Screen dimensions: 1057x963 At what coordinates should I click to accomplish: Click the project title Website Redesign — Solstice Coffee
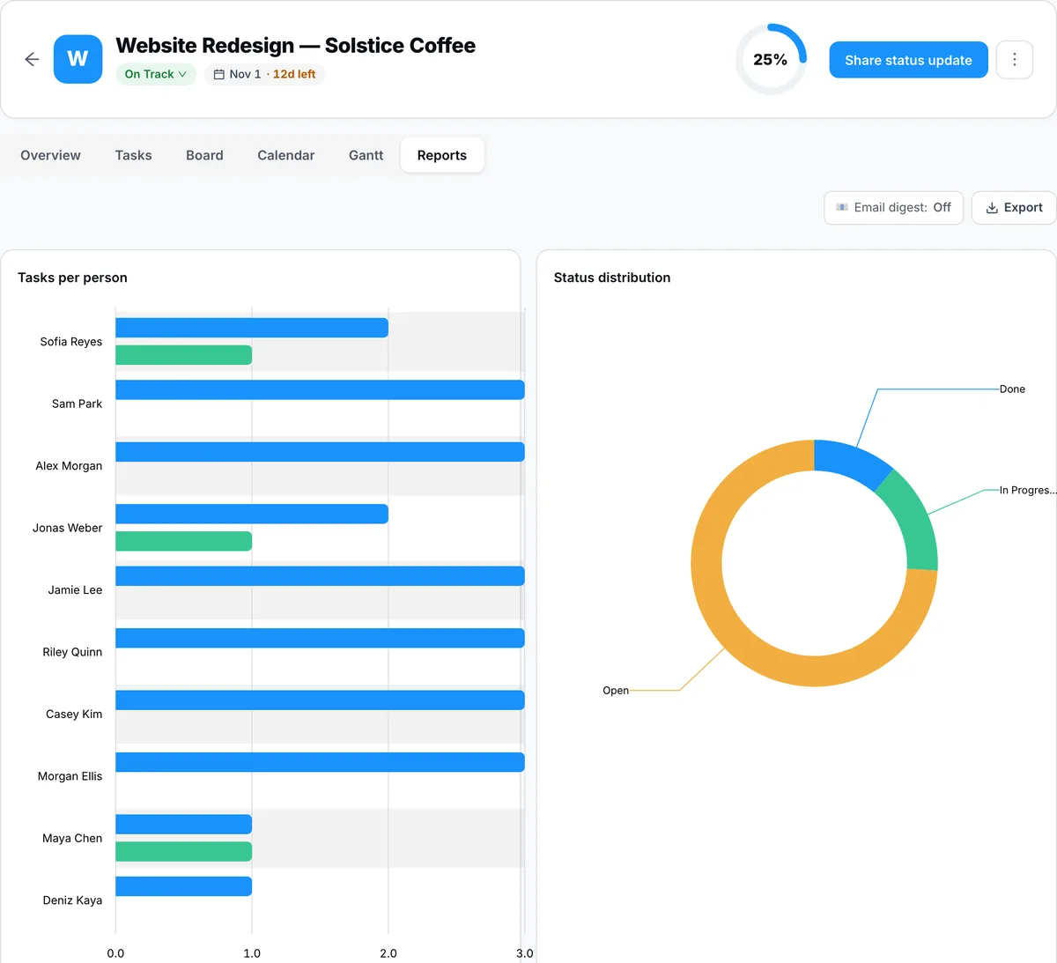pos(295,45)
